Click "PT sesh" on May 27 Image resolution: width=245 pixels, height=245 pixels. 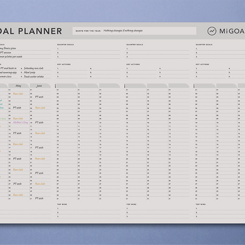tap(17, 184)
